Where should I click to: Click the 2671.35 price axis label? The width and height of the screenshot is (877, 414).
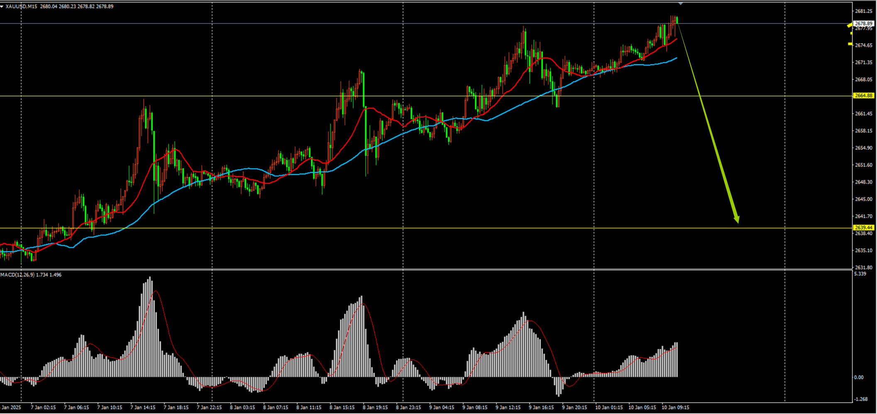coord(864,63)
